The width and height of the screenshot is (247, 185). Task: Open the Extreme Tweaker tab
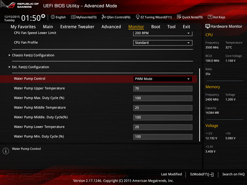(77, 27)
